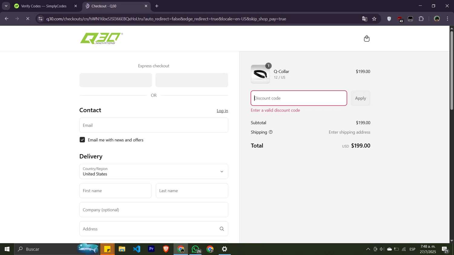This screenshot has width=454, height=255.
Task: Open the red extension with 43 badge
Action: coord(400,19)
